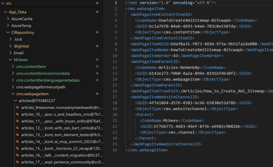
Task: Click modified dot beside CIRepository folder
Action: 97,32
